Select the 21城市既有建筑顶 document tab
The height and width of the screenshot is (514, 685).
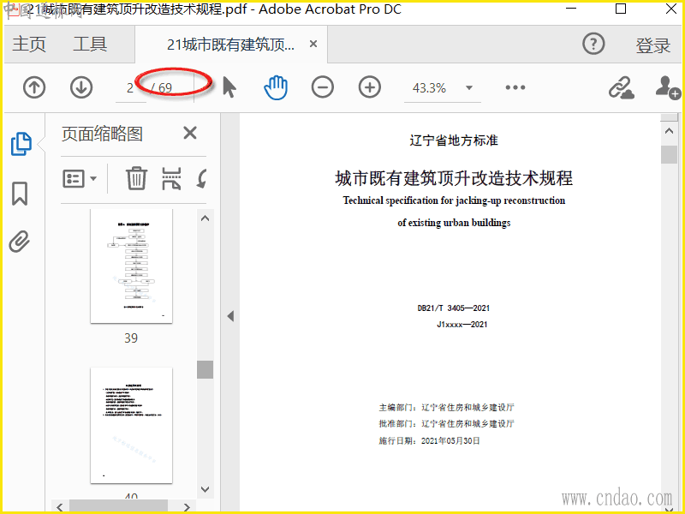230,45
